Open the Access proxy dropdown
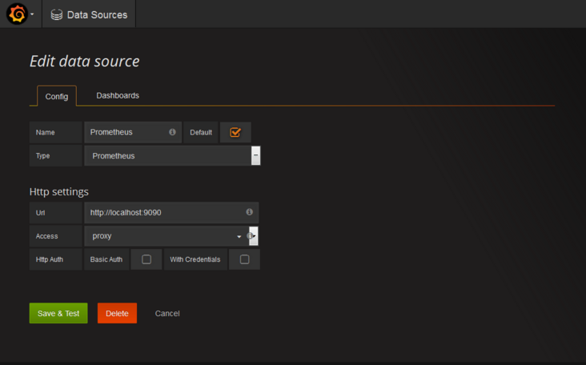The height and width of the screenshot is (365, 586). (x=164, y=236)
